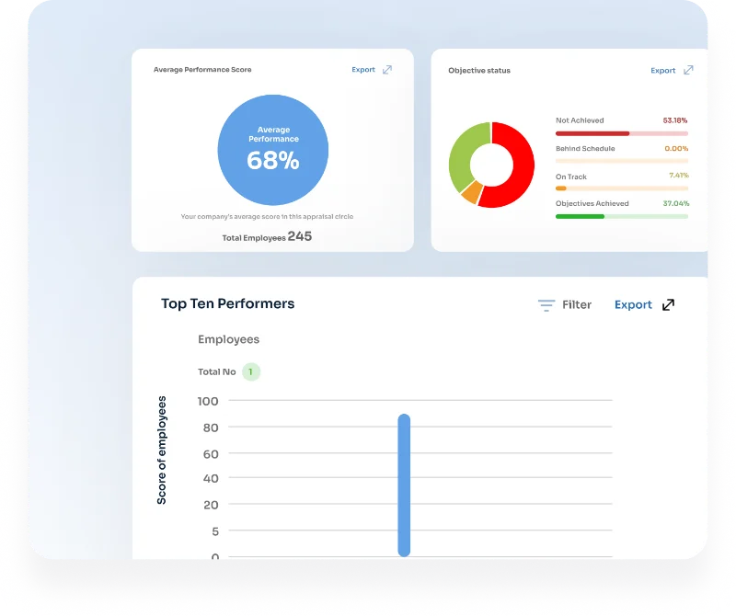Click the expand arrow icon beside Top Ten Performers Export
The height and width of the screenshot is (616, 736).
click(x=669, y=305)
